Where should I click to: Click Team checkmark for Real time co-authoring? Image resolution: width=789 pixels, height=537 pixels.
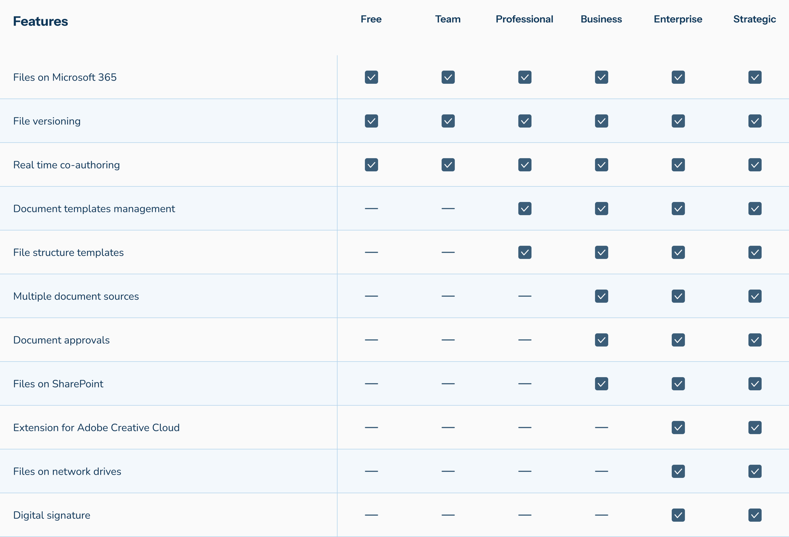448,165
